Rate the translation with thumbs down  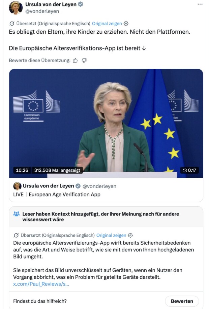click(x=84, y=61)
